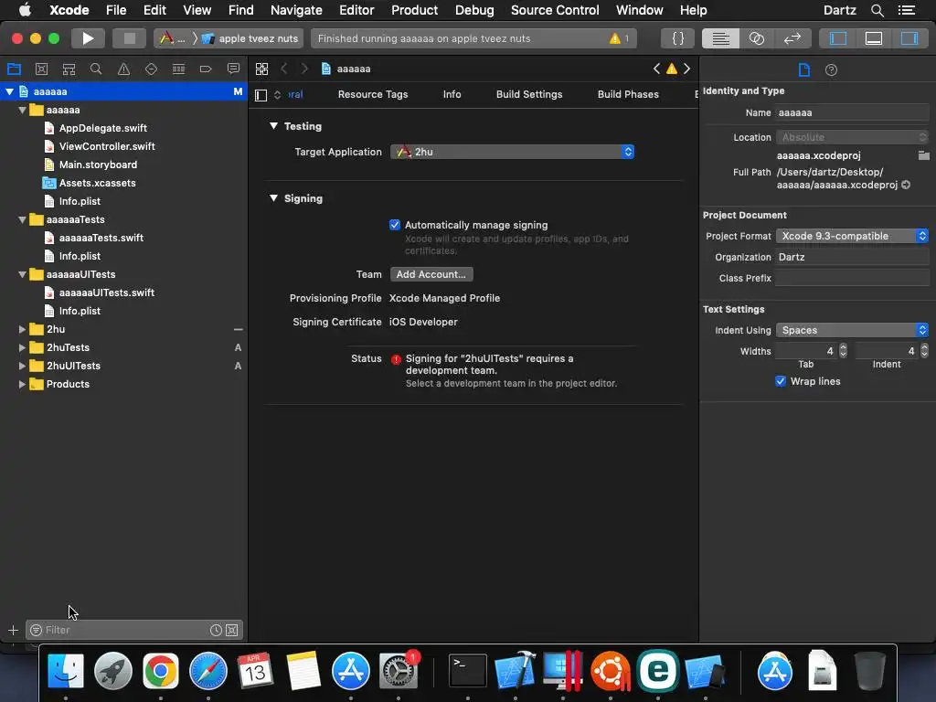Click the add file plus button
Image resolution: width=936 pixels, height=702 pixels.
coord(13,631)
